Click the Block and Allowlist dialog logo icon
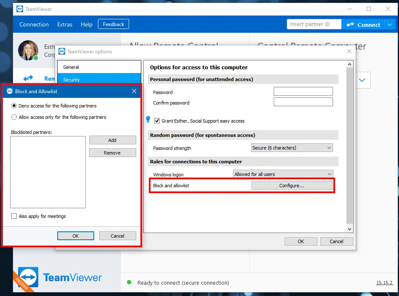Image resolution: width=399 pixels, height=296 pixels. click(10, 91)
